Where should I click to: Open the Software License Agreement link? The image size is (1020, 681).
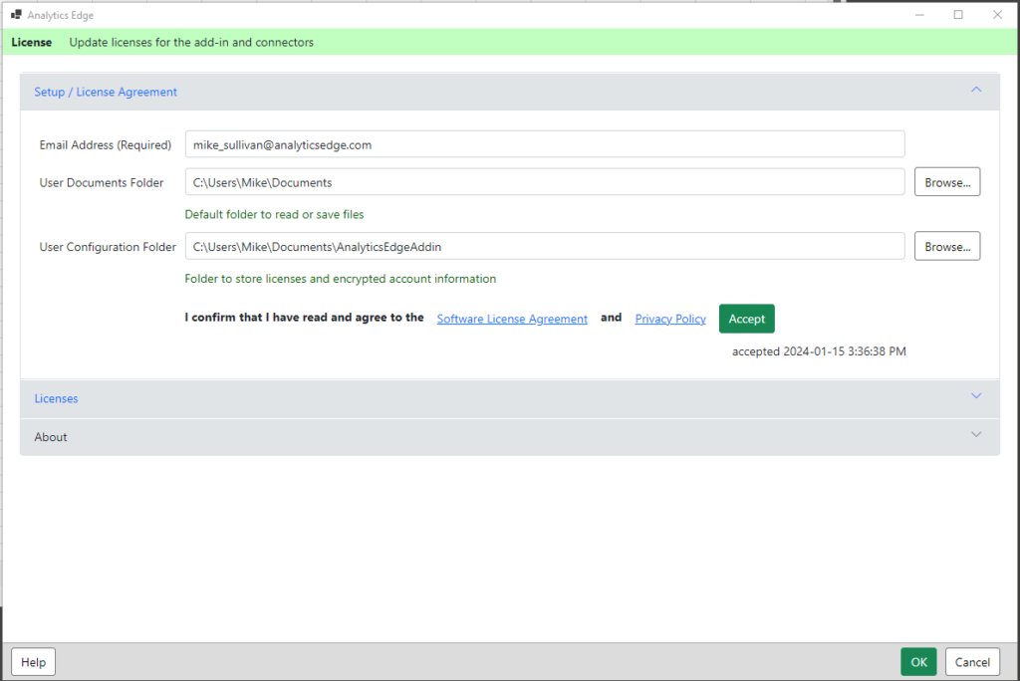click(512, 319)
